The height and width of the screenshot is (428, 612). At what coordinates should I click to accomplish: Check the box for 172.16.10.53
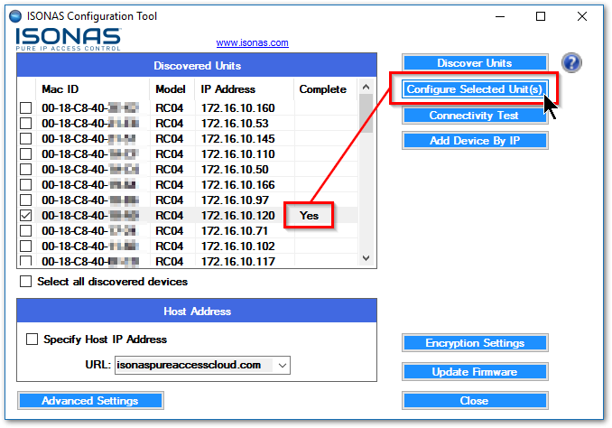pos(26,123)
